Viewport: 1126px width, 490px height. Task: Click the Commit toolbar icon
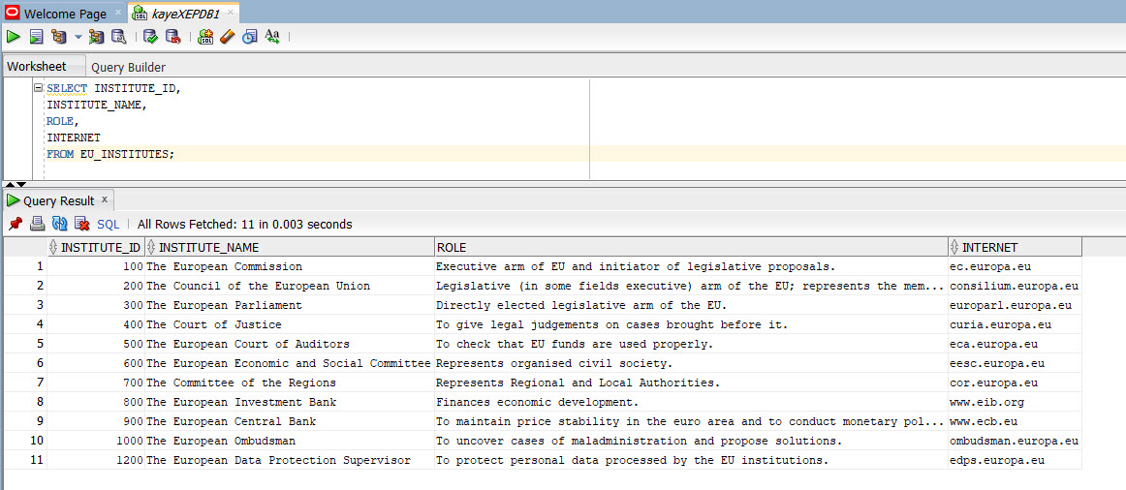[150, 36]
